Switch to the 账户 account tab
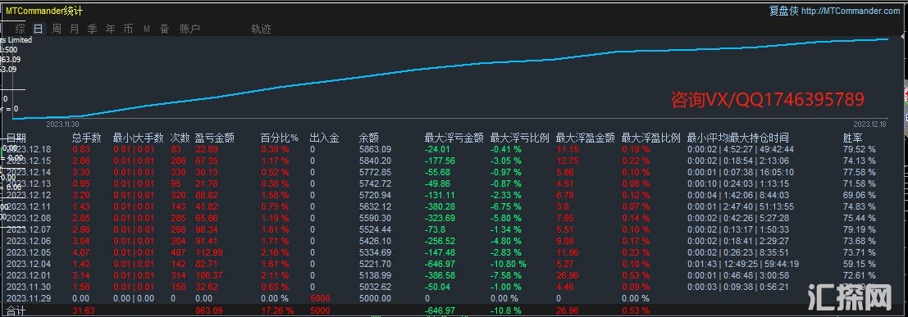908x317 pixels. (x=190, y=29)
